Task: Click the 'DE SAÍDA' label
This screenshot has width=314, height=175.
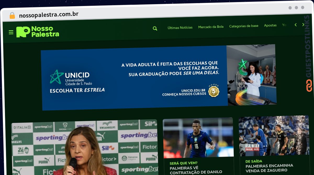Action: click(254, 161)
